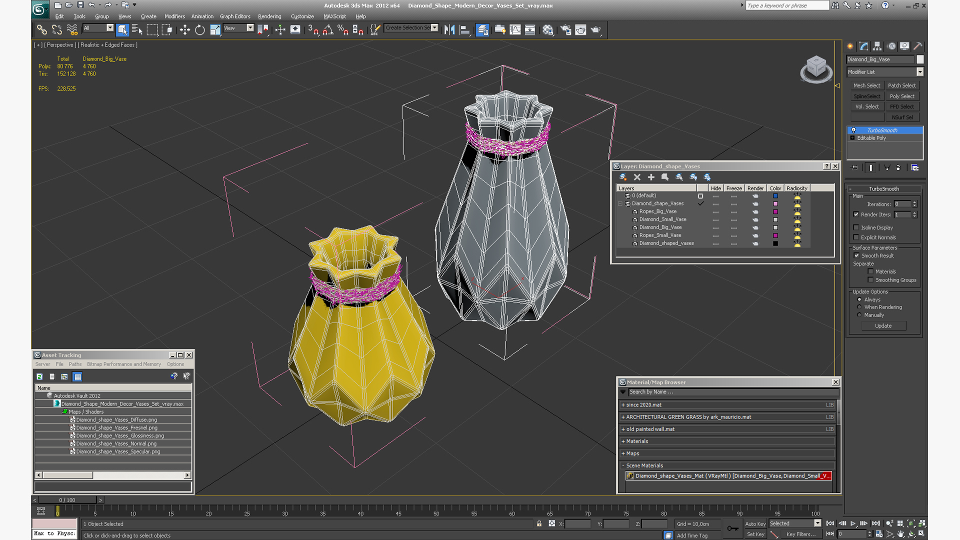Collapse Diamond_shape_Vases layer tree
Image resolution: width=960 pixels, height=540 pixels.
click(x=620, y=203)
